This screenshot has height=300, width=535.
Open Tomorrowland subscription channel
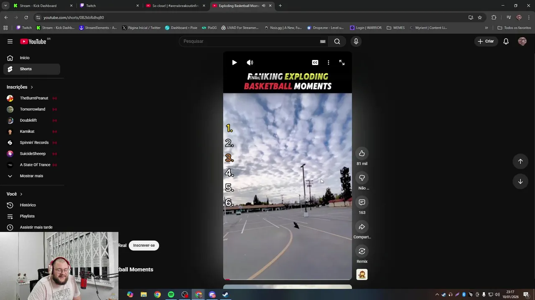coord(32,109)
